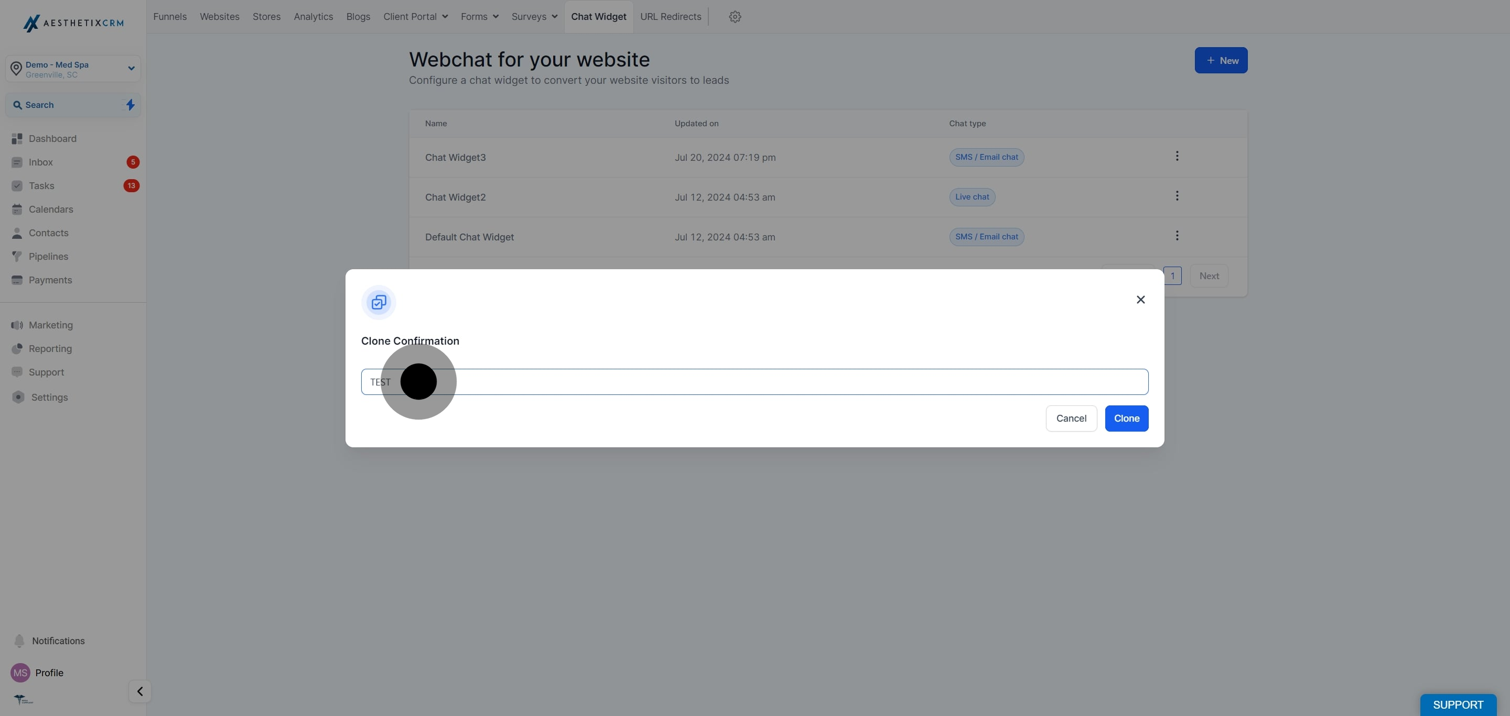Open Settings in the sidebar
1510x716 pixels.
[x=49, y=398]
